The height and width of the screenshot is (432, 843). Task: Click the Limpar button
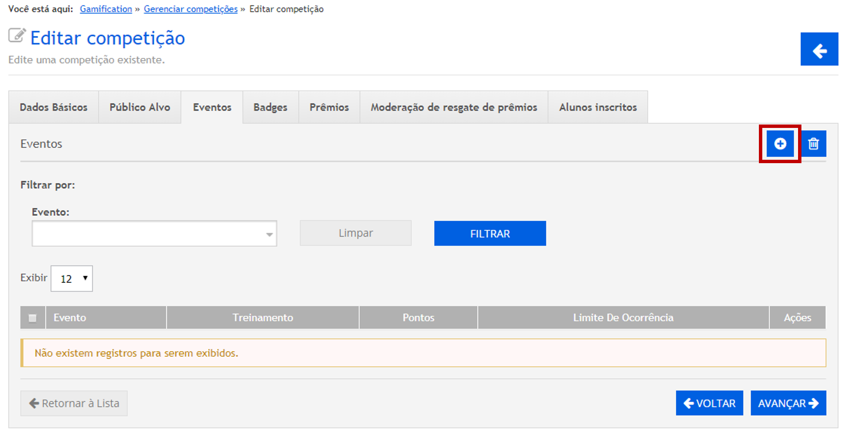pos(355,233)
